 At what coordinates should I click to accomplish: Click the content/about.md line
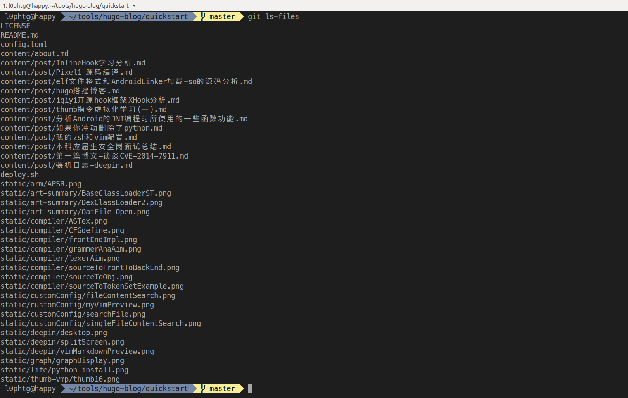click(x=35, y=53)
